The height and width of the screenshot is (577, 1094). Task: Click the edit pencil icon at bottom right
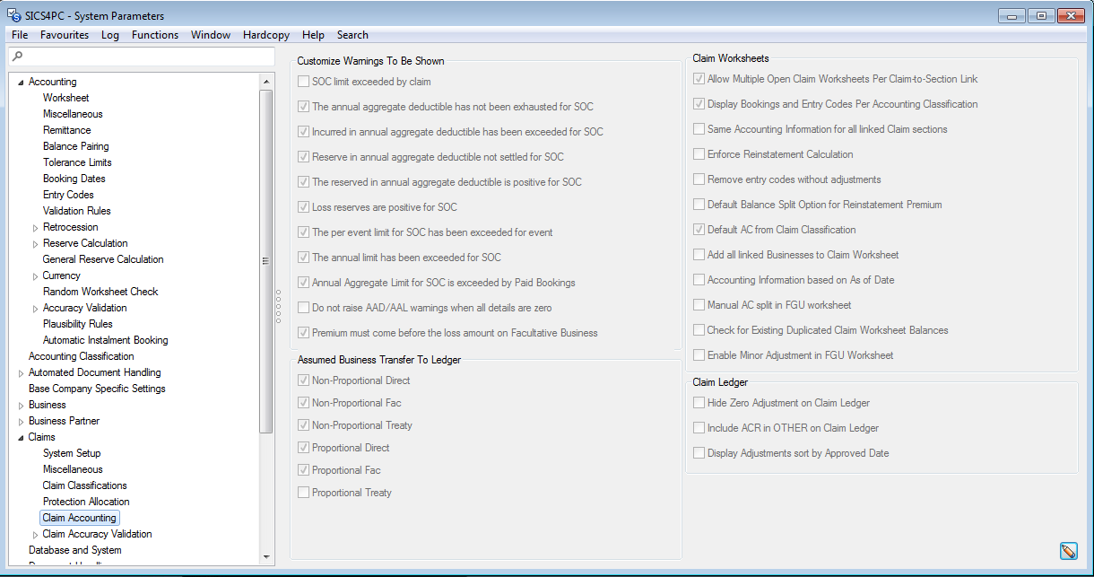[1067, 551]
